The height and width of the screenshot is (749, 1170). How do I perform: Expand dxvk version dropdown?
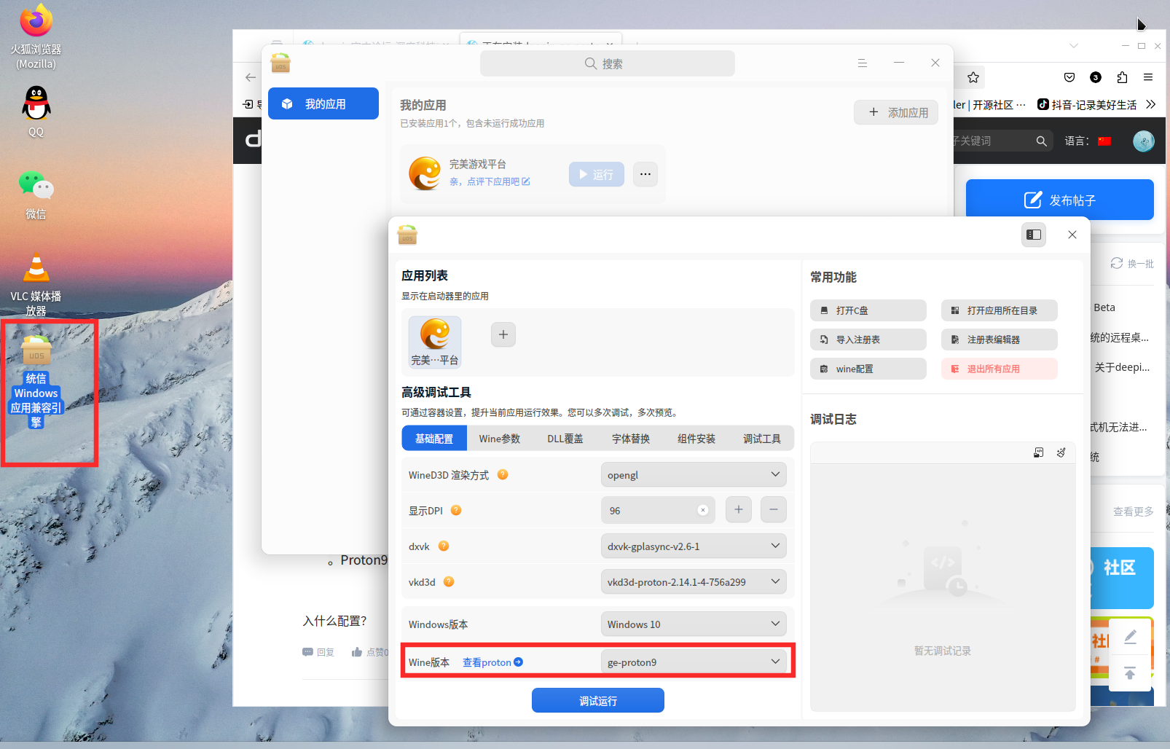[694, 546]
